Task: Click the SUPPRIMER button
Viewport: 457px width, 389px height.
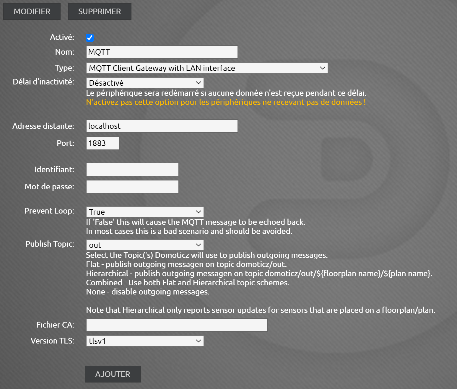Action: pyautogui.click(x=99, y=11)
